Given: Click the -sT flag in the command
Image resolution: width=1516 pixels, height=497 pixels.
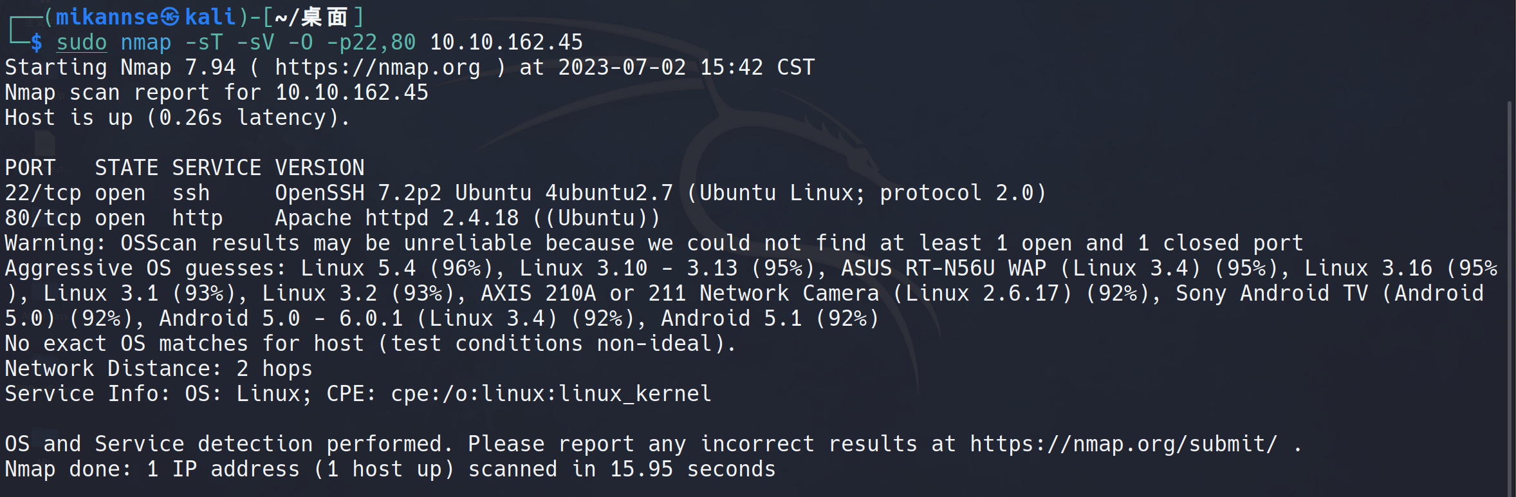Looking at the screenshot, I should pyautogui.click(x=204, y=42).
